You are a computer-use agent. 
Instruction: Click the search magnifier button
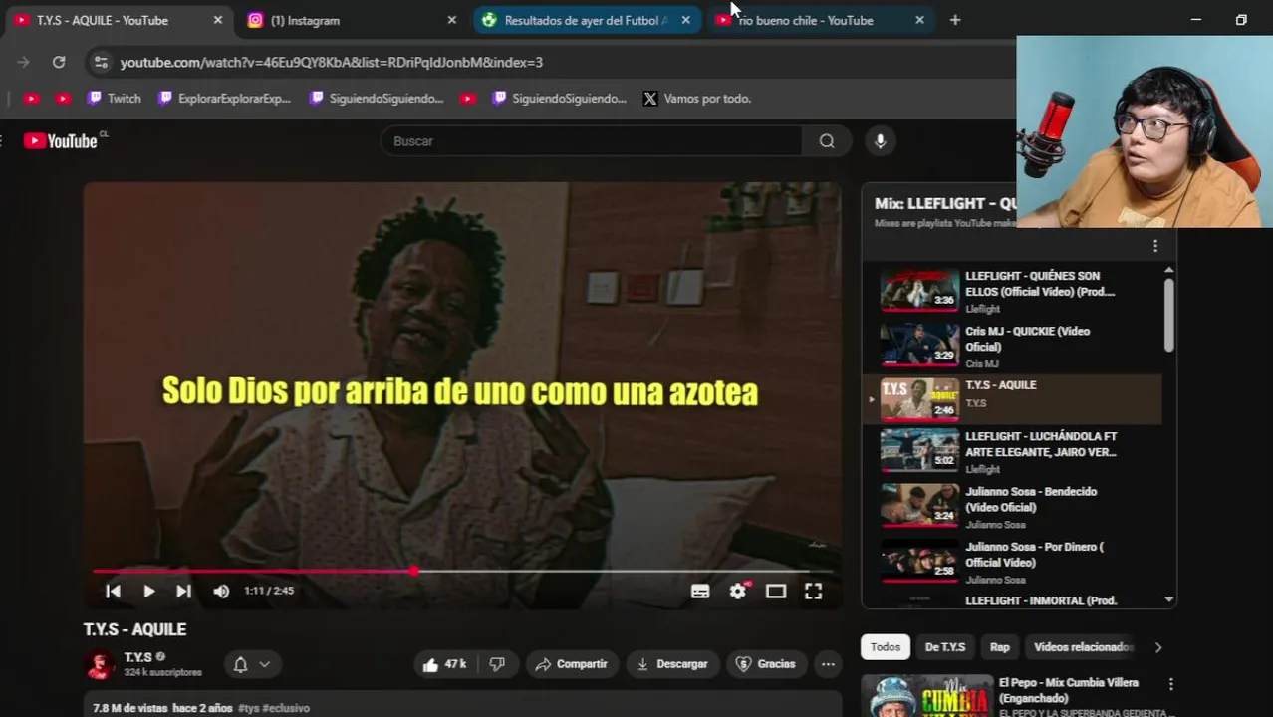coord(827,141)
